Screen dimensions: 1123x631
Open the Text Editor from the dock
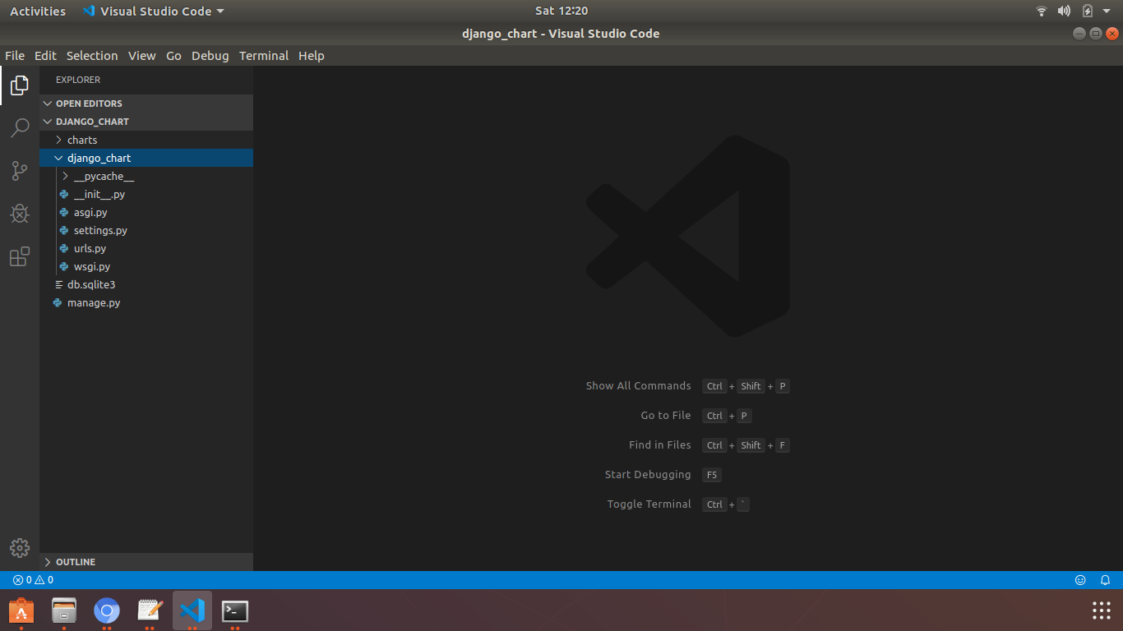(150, 610)
